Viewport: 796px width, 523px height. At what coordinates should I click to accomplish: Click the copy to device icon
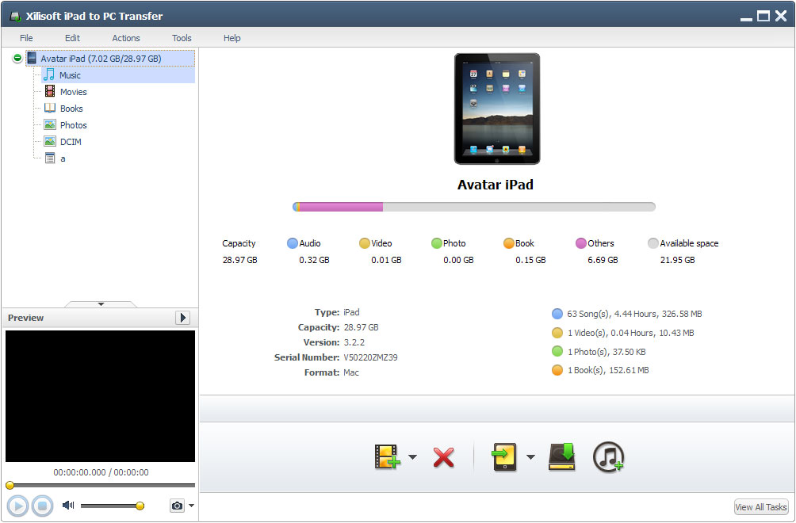click(504, 456)
